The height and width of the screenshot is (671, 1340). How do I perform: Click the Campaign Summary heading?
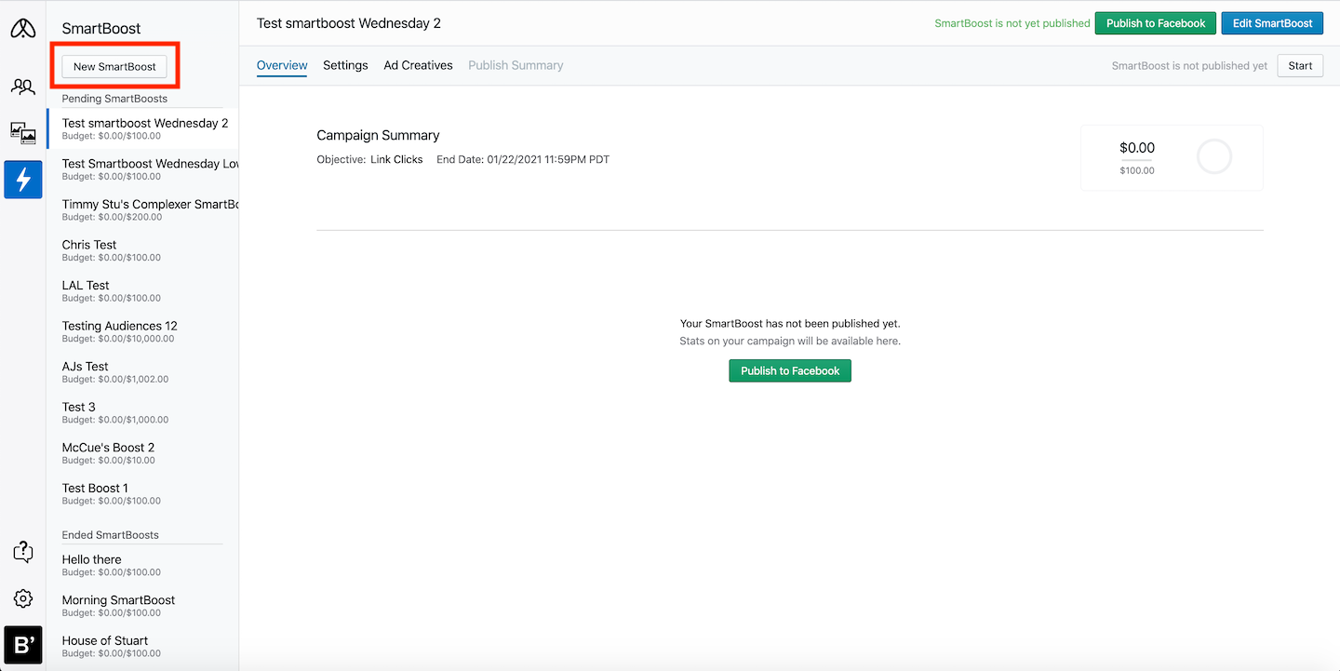[x=378, y=136]
